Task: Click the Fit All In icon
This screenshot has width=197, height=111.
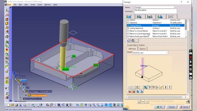Action: pos(82,105)
